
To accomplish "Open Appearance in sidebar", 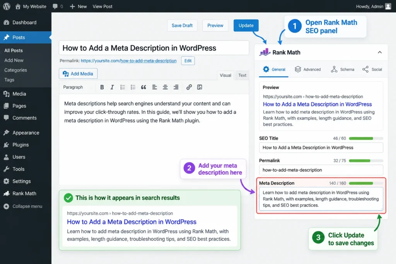I will [26, 133].
